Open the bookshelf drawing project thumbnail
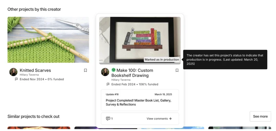 tap(140, 41)
